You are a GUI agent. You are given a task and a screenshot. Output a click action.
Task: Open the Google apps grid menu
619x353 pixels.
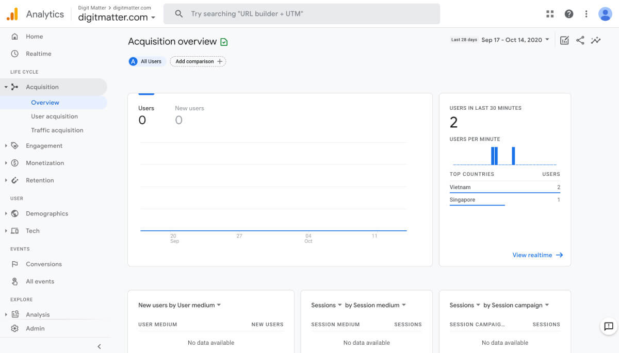(x=550, y=14)
